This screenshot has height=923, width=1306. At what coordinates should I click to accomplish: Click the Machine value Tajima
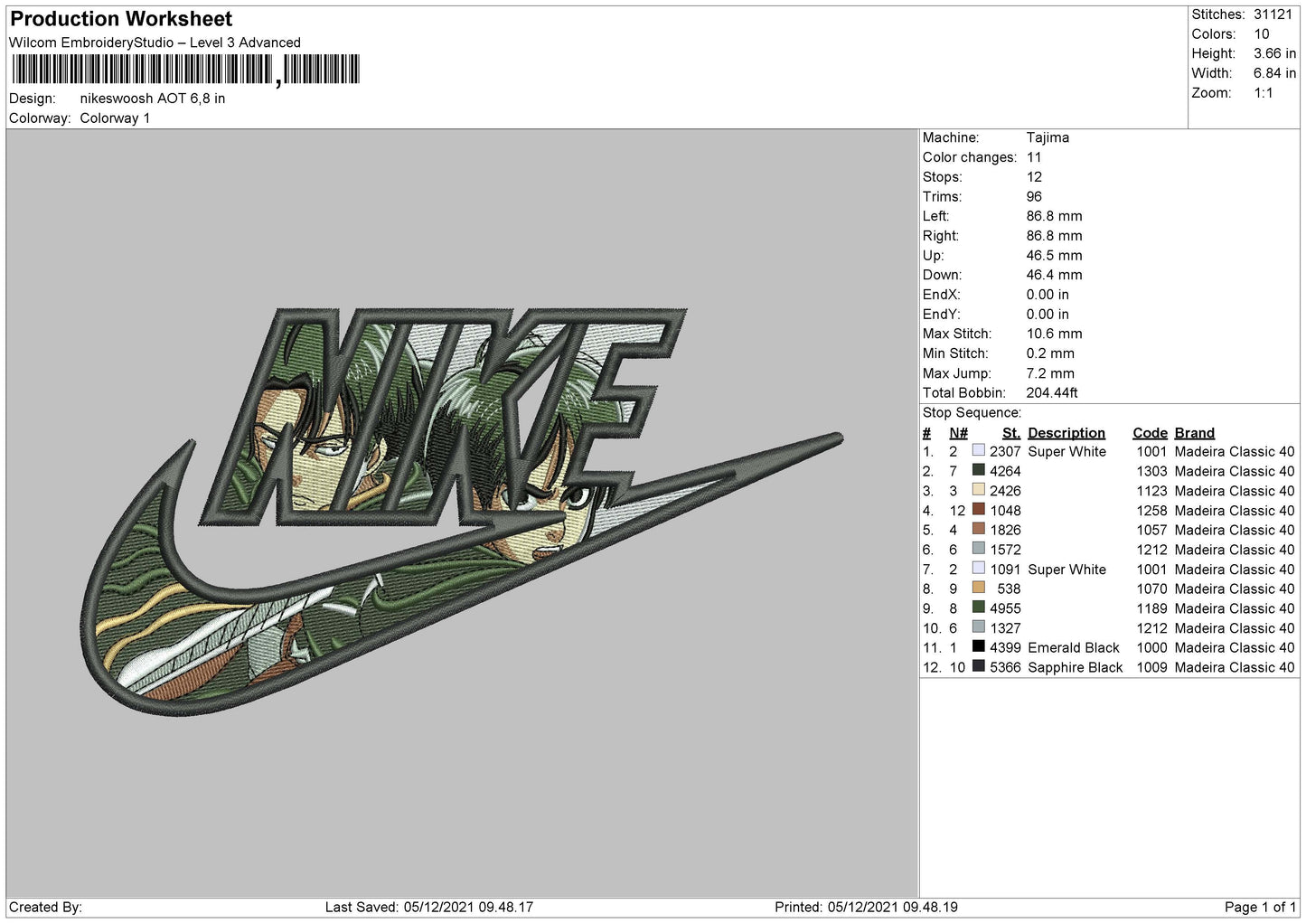click(1048, 137)
